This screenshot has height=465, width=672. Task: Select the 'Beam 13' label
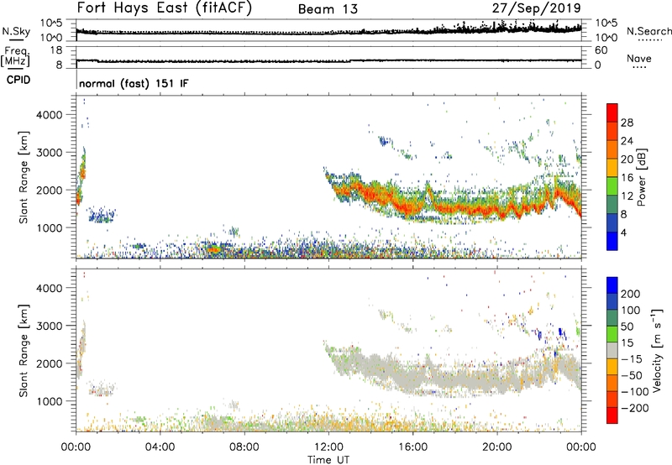[x=328, y=9]
